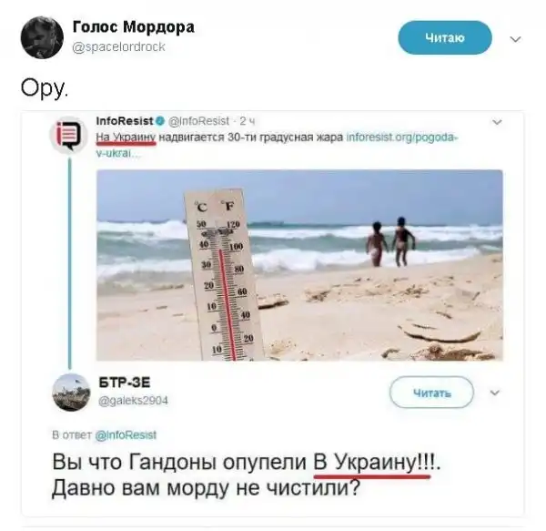The width and height of the screenshot is (546, 531).
Task: View beach thermometer image
Action: [299, 265]
